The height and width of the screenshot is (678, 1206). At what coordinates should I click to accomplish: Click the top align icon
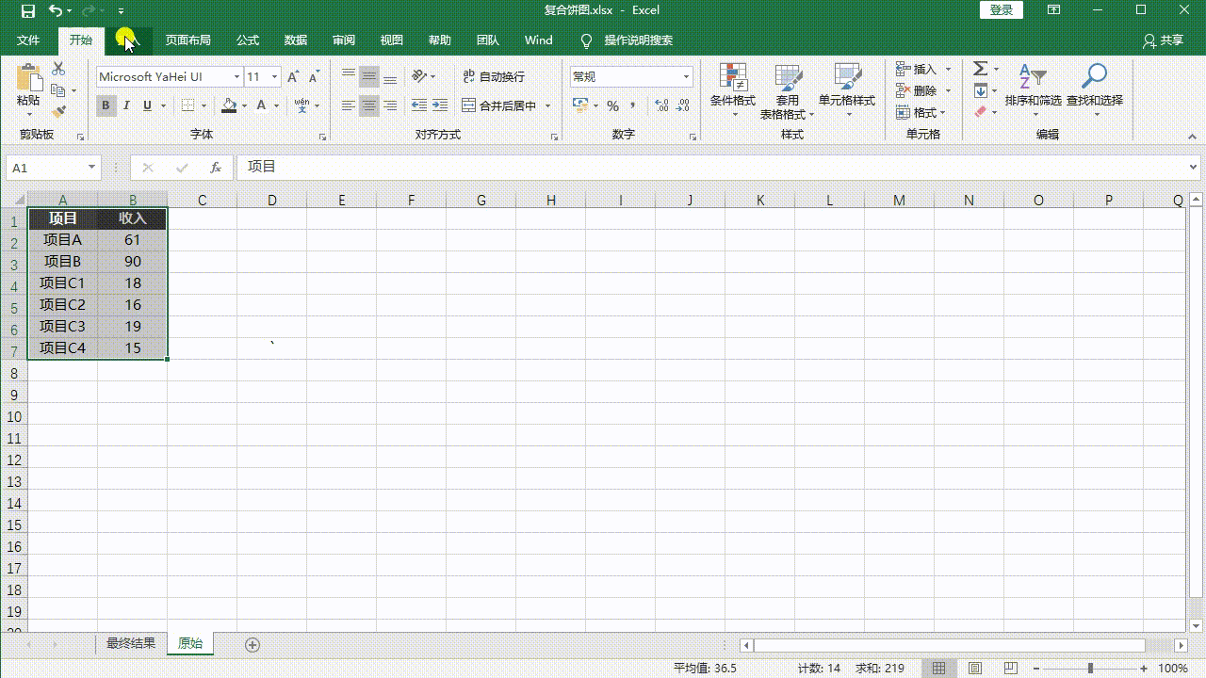[x=349, y=76]
